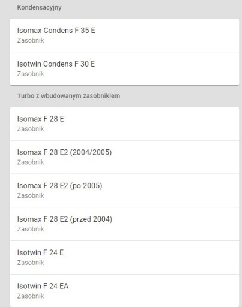Screen dimensions: 242x307
Task: Click Zasobnik under Isotwin Condens F 30 E
Action: [x=31, y=74]
